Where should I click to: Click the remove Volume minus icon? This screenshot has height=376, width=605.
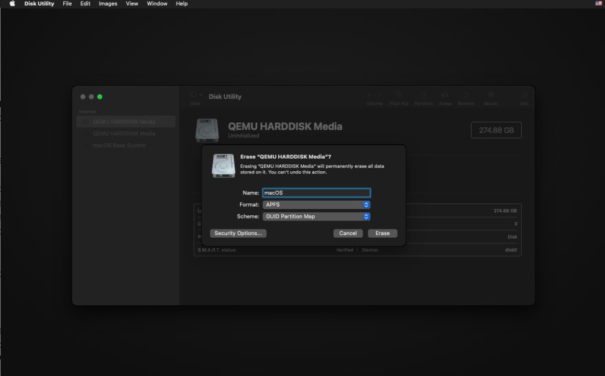tap(379, 95)
